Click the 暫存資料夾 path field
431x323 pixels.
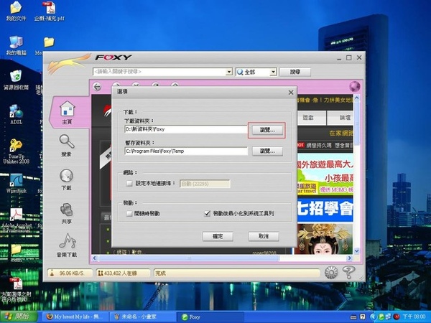pyautogui.click(x=186, y=151)
